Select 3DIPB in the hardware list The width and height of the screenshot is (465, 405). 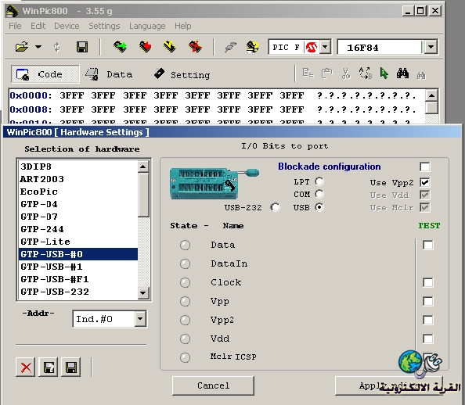click(x=78, y=167)
